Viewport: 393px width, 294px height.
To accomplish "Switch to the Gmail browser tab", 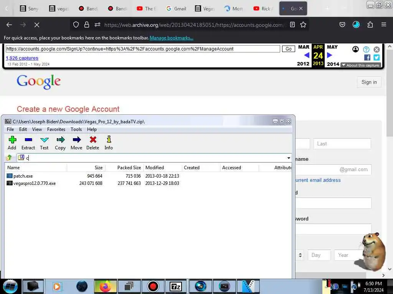I will tap(176, 8).
